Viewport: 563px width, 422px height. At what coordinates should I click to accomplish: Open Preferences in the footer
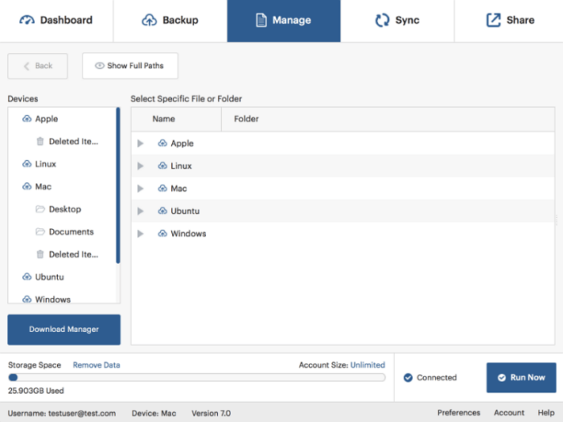coord(458,413)
